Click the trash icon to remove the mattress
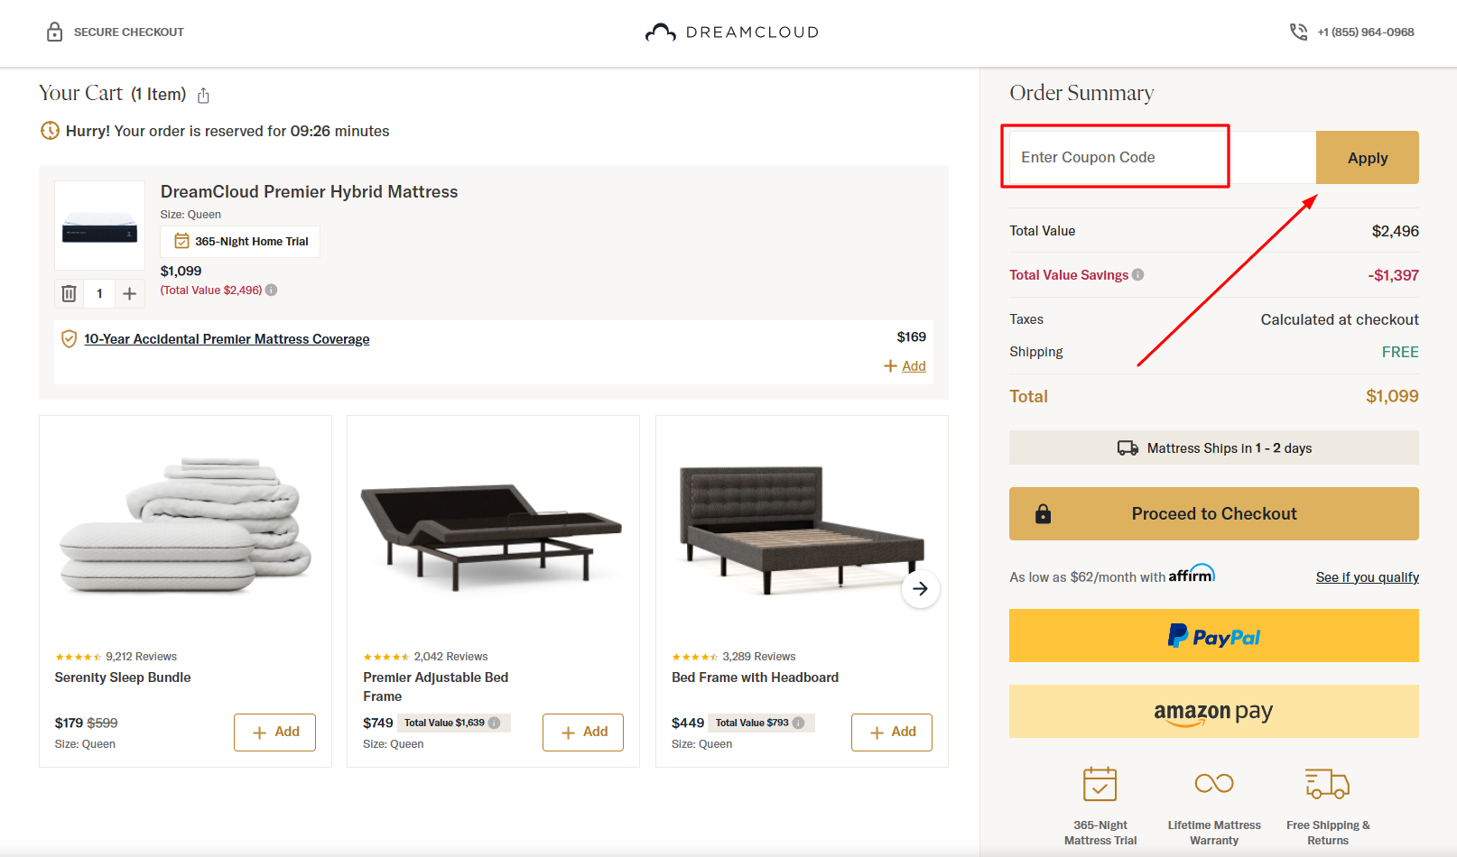Image resolution: width=1457 pixels, height=857 pixels. [x=69, y=292]
